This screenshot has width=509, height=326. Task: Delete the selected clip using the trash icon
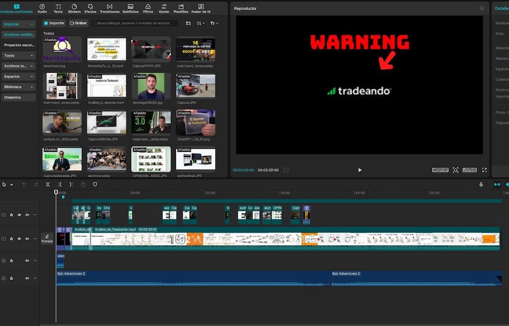[83, 184]
